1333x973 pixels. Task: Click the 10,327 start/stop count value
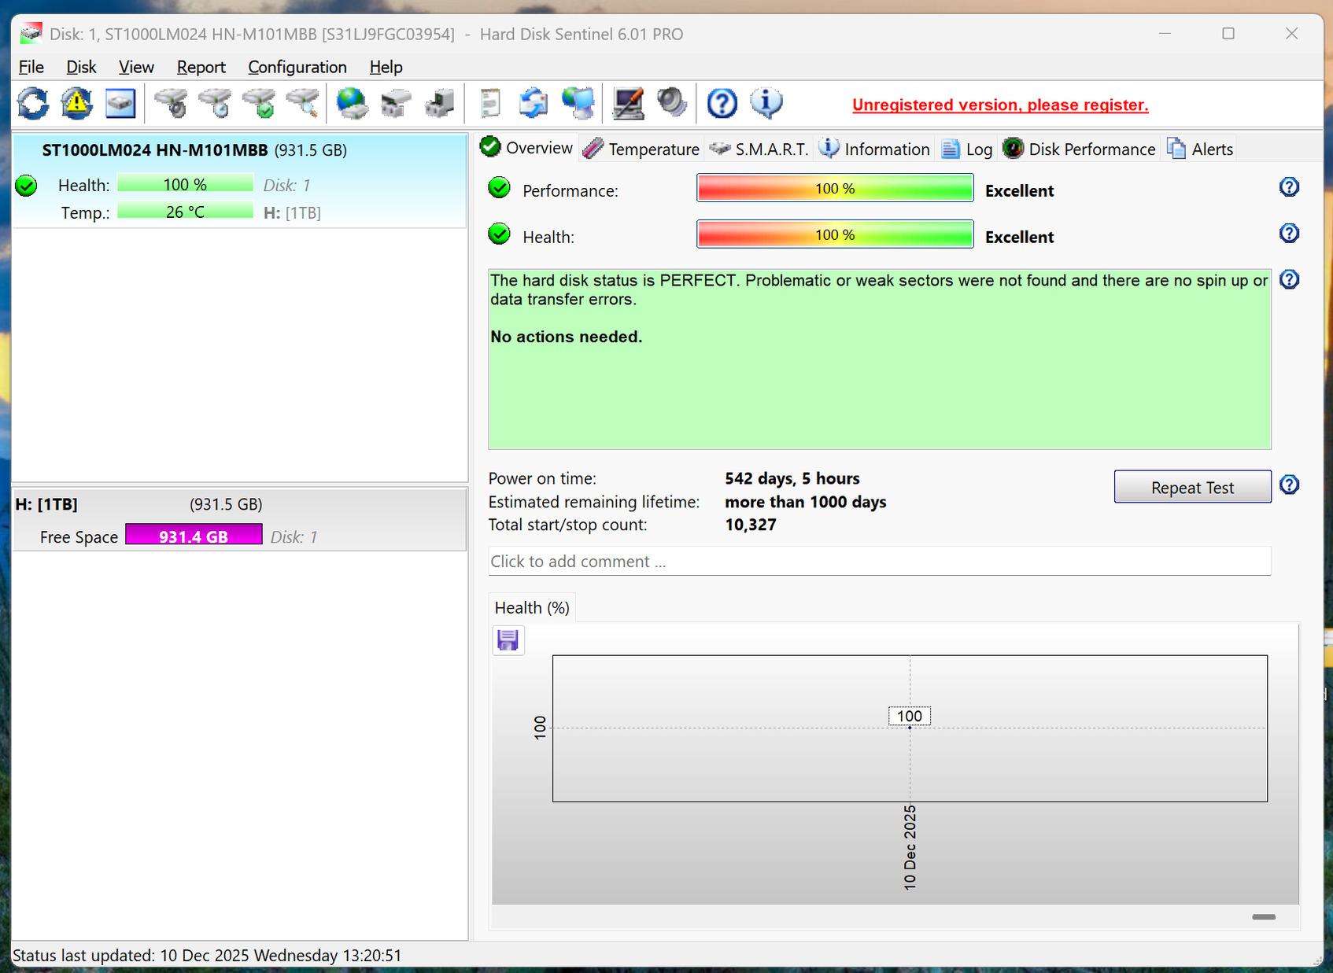[x=750, y=525]
